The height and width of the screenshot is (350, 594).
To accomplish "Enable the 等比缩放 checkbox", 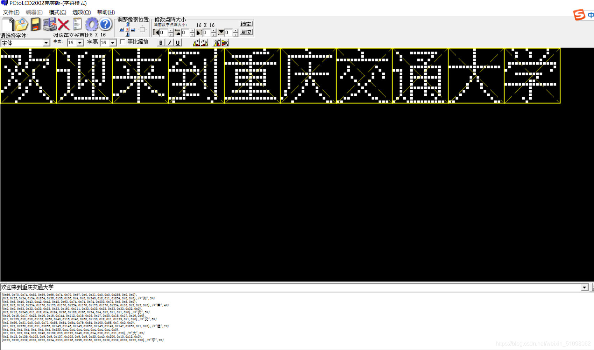I will tap(122, 42).
